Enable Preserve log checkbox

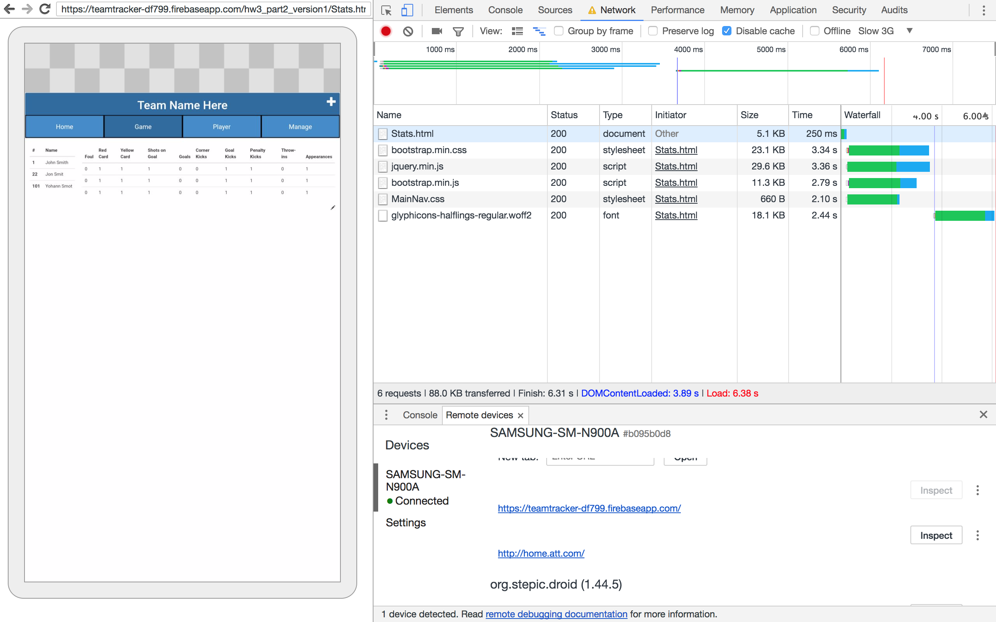(653, 31)
